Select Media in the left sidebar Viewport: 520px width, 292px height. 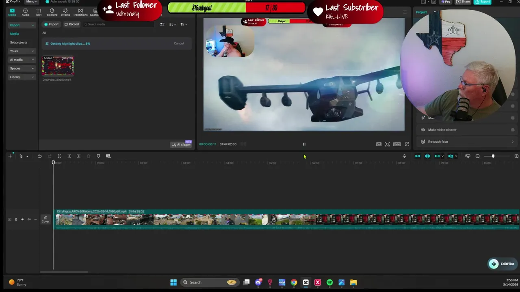click(14, 34)
